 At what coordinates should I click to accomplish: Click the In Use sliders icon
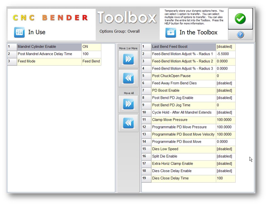[19, 32]
